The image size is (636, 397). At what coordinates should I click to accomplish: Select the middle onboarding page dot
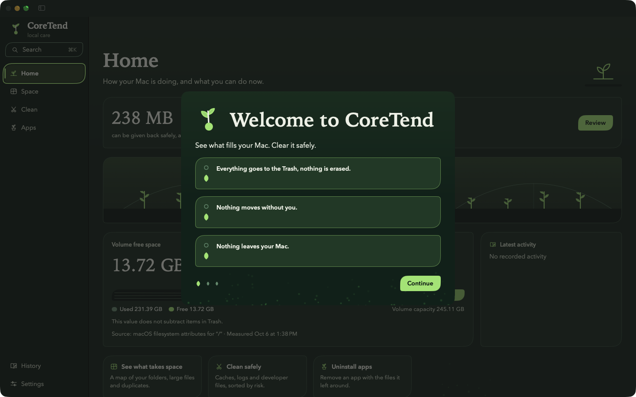pyautogui.click(x=208, y=284)
